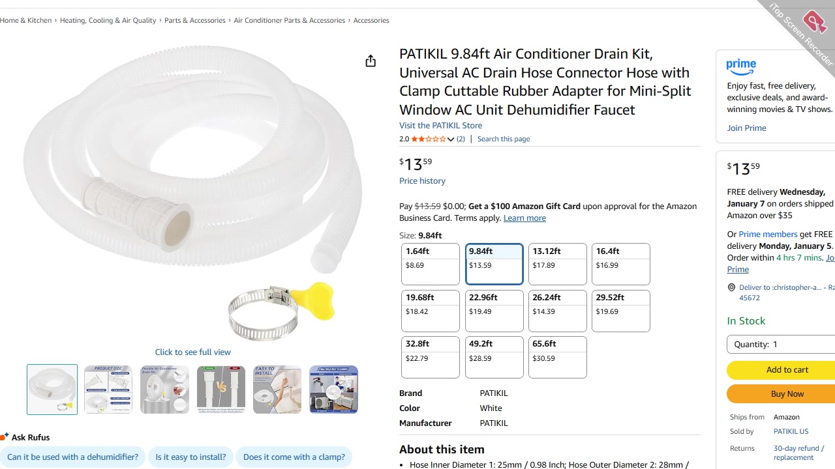Select the product size chart thumbnail

point(108,390)
